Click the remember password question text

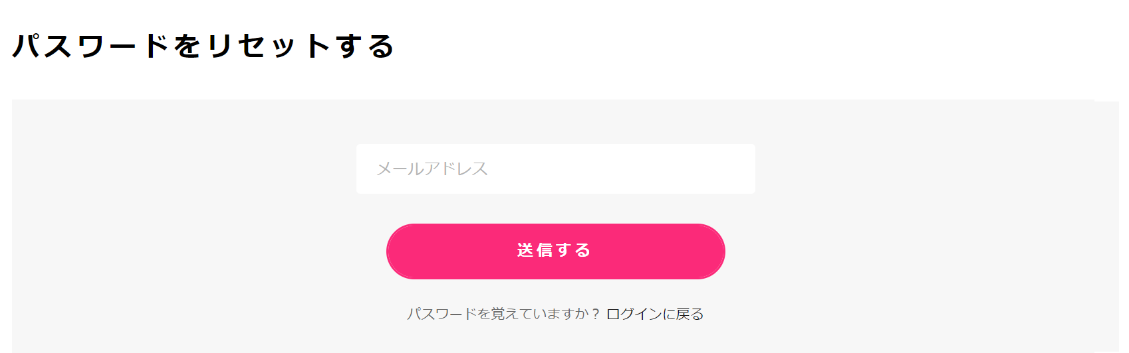pyautogui.click(x=503, y=314)
